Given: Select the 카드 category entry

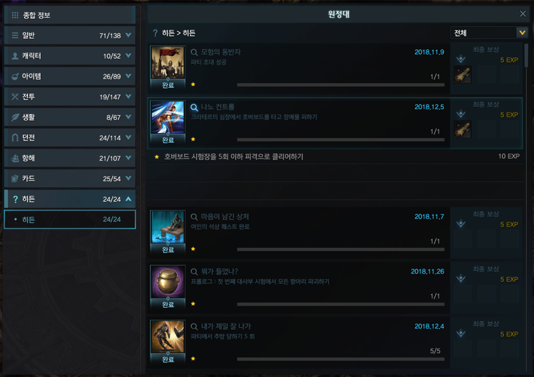Looking at the screenshot, I should (x=70, y=179).
